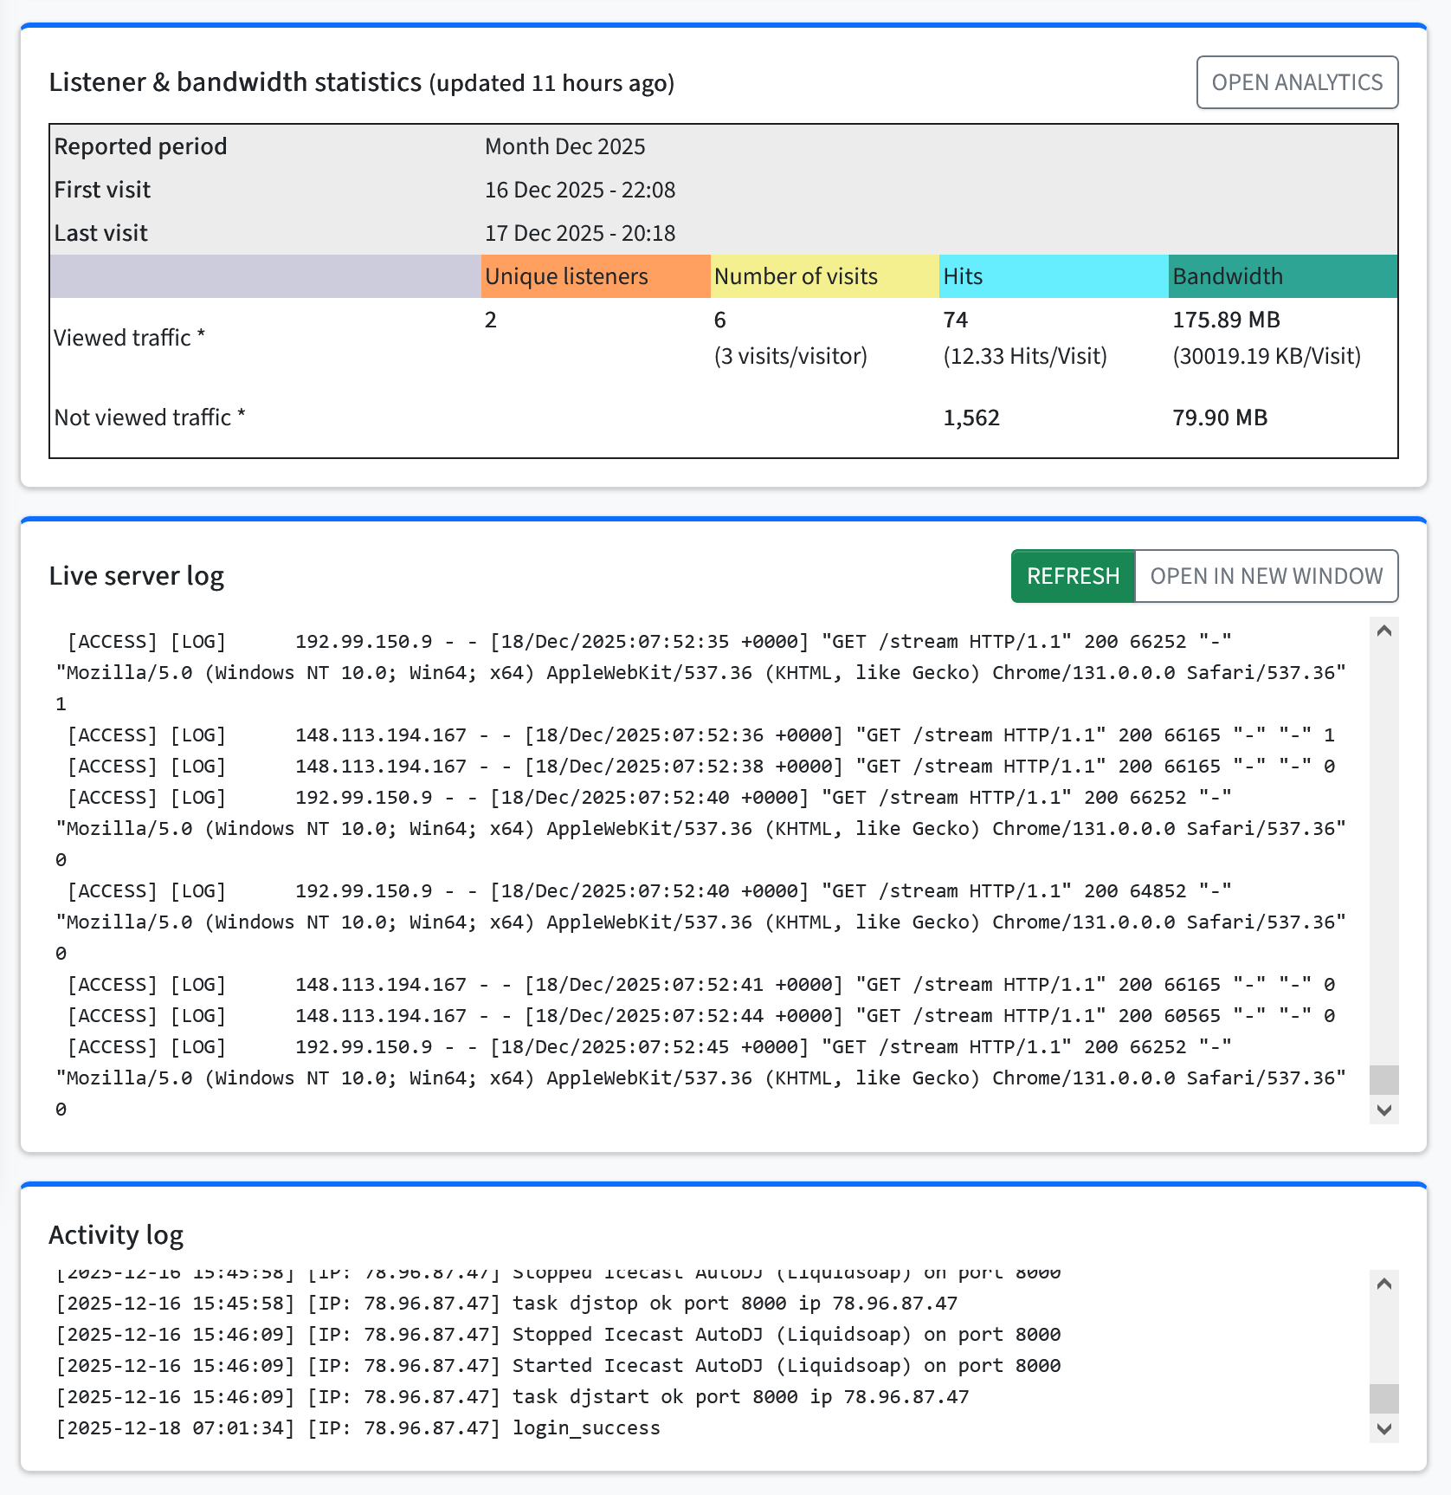
Task: Click the Viewed traffic row label
Action: [x=128, y=338]
